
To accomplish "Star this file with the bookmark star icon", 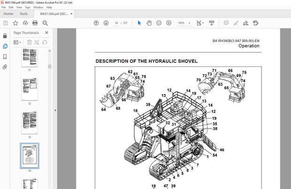I will click(x=15, y=23).
